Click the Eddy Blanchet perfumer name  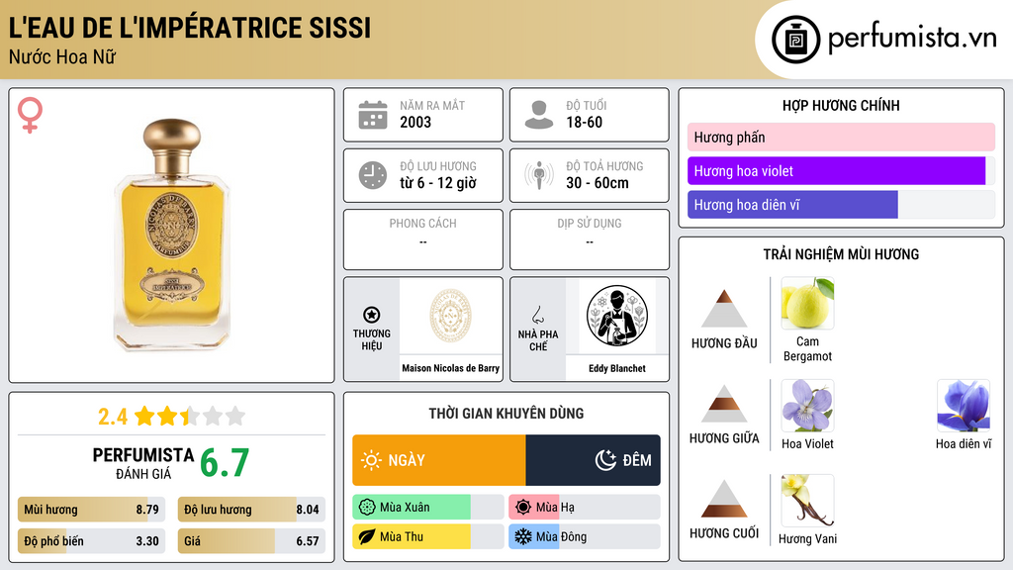coord(617,368)
